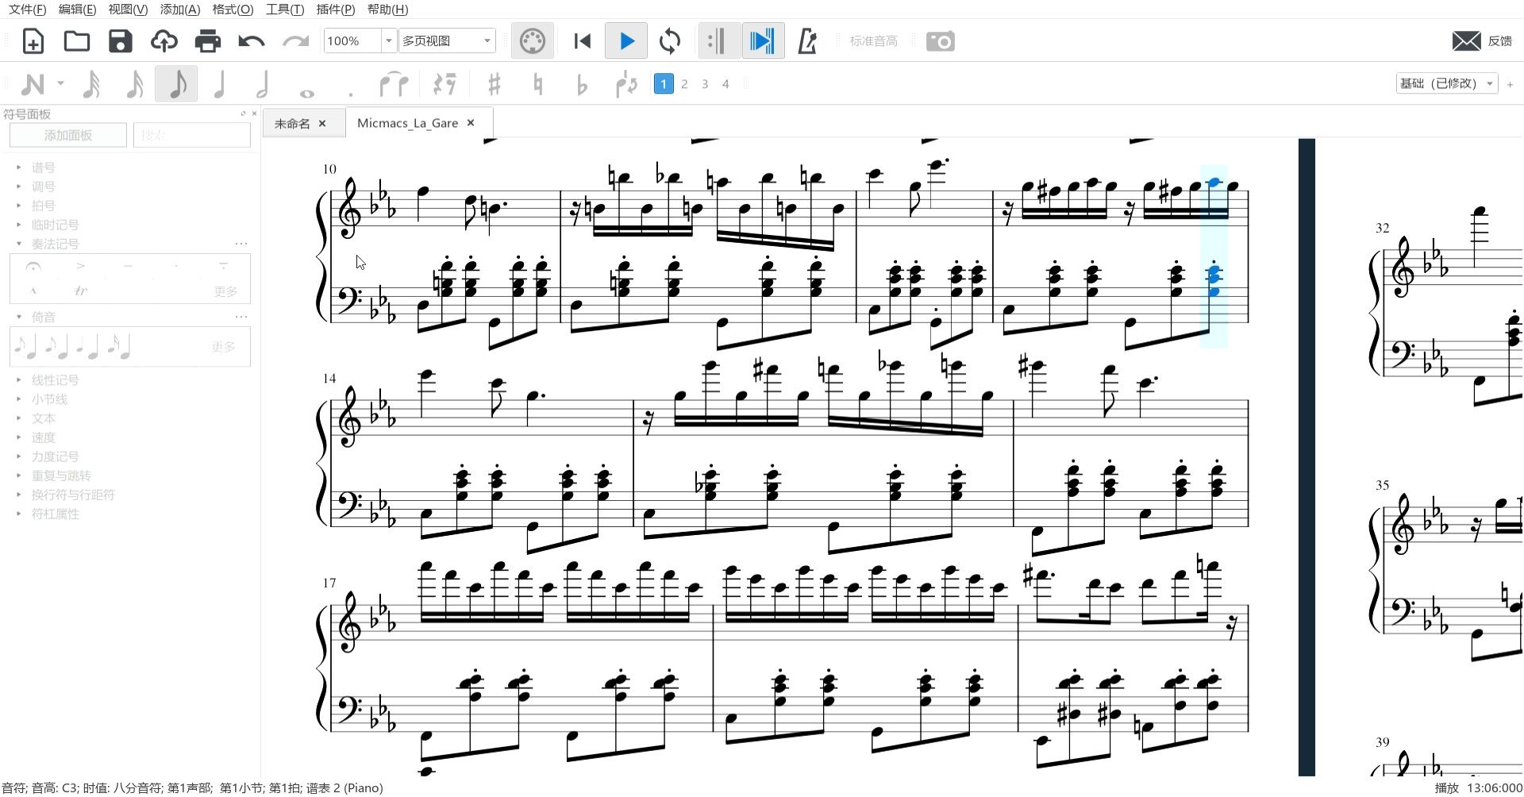1524x797 pixels.
Task: Toggle the tie icon
Action: click(x=394, y=84)
